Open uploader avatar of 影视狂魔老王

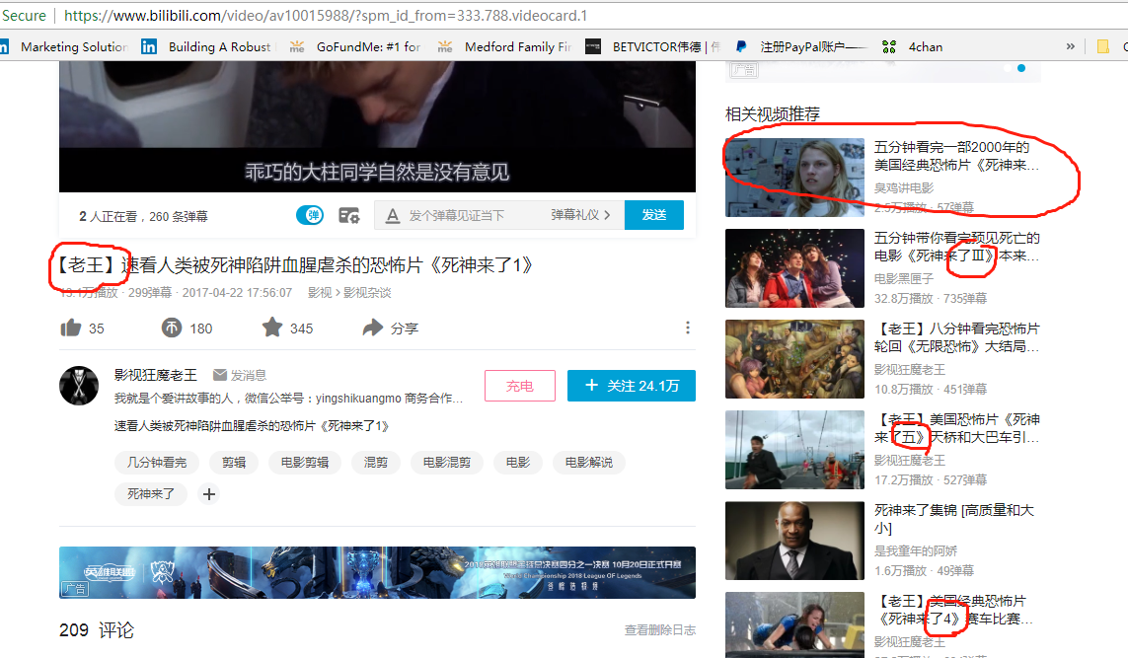coord(78,386)
